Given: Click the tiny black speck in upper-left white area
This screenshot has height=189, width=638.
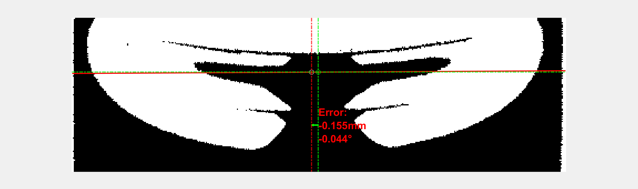Looking at the screenshot, I should [x=128, y=44].
